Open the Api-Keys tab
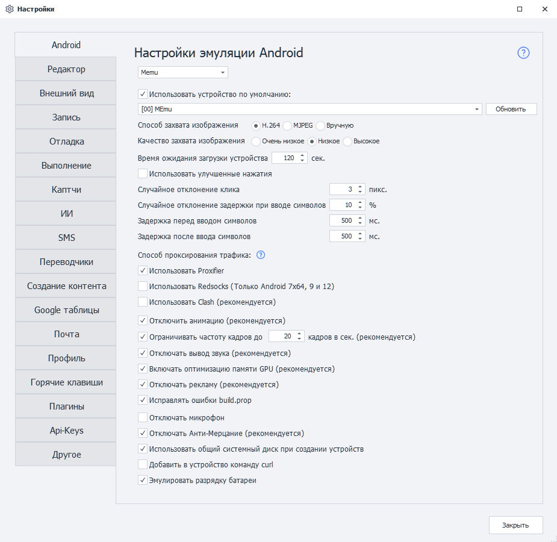Image resolution: width=557 pixels, height=542 pixels. [66, 431]
